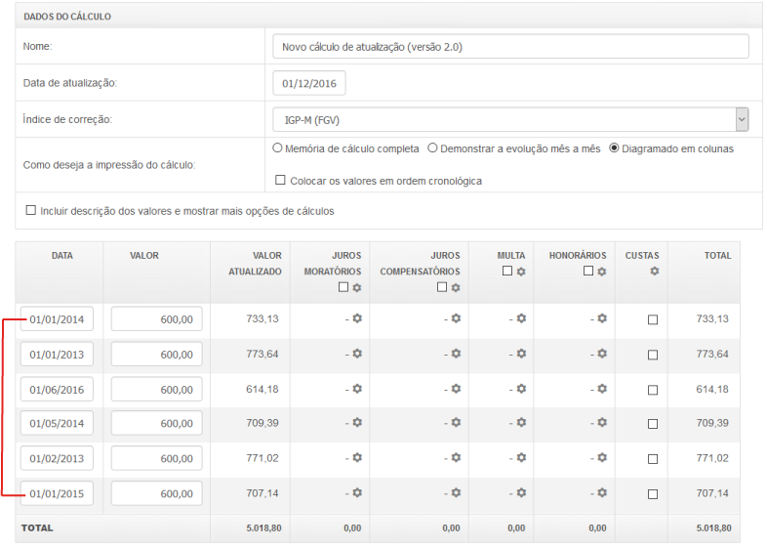The width and height of the screenshot is (767, 548).
Task: Toggle Honorários header checkbox
Action: coord(588,271)
